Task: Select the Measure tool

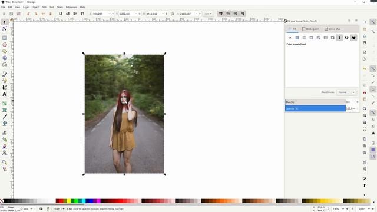Action: coord(4,169)
